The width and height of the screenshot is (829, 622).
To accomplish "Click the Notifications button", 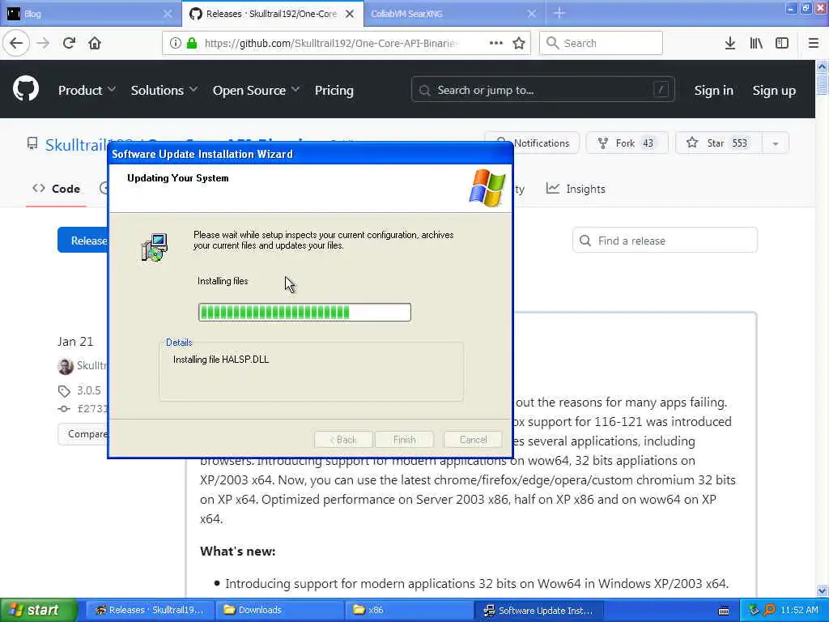I will [x=533, y=143].
